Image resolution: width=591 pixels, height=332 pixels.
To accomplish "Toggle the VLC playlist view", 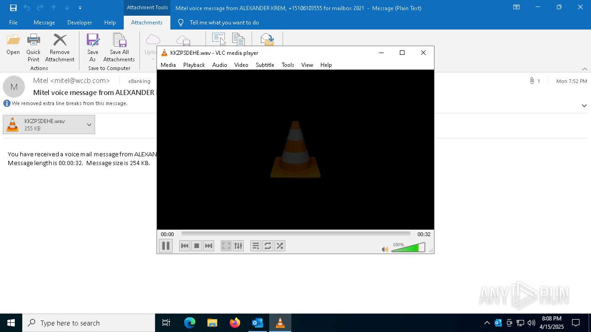I will click(256, 246).
